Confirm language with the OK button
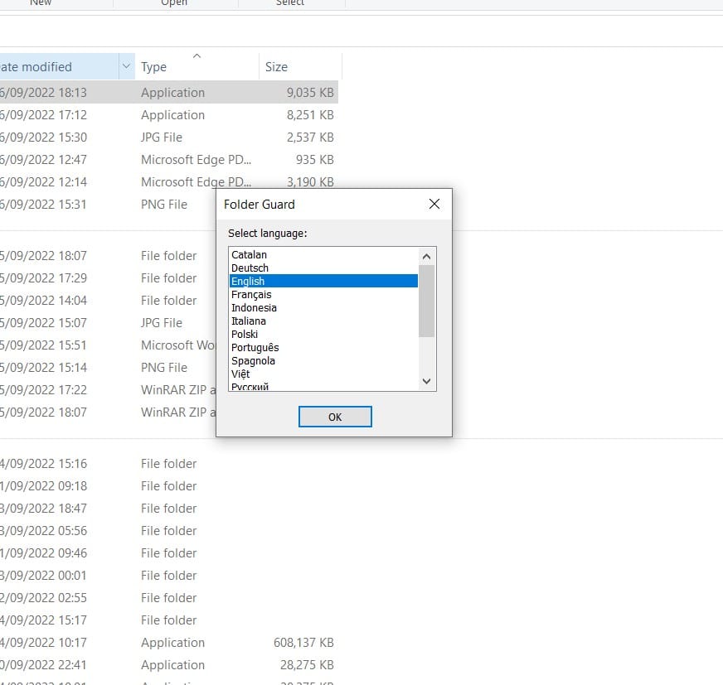 pos(335,417)
